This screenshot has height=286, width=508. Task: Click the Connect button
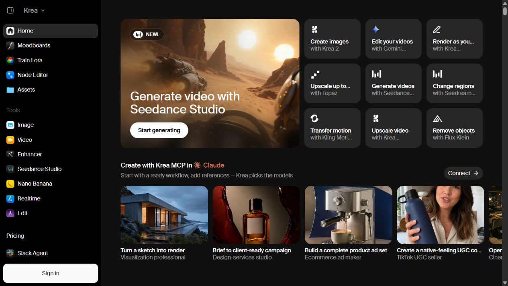[463, 173]
